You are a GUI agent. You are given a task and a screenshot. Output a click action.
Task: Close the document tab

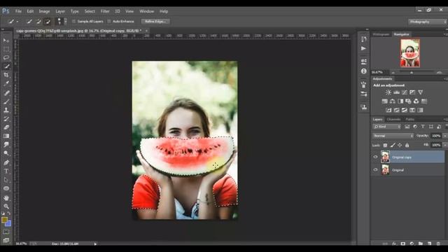coord(146,31)
